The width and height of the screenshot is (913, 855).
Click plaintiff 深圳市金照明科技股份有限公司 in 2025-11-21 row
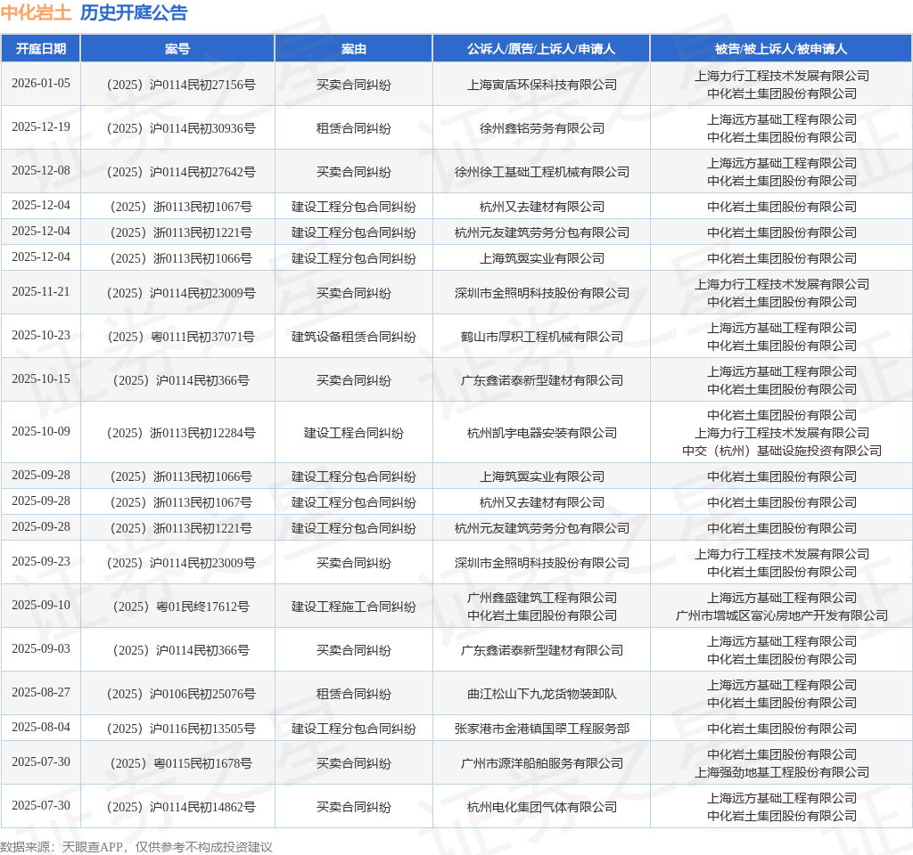541,293
